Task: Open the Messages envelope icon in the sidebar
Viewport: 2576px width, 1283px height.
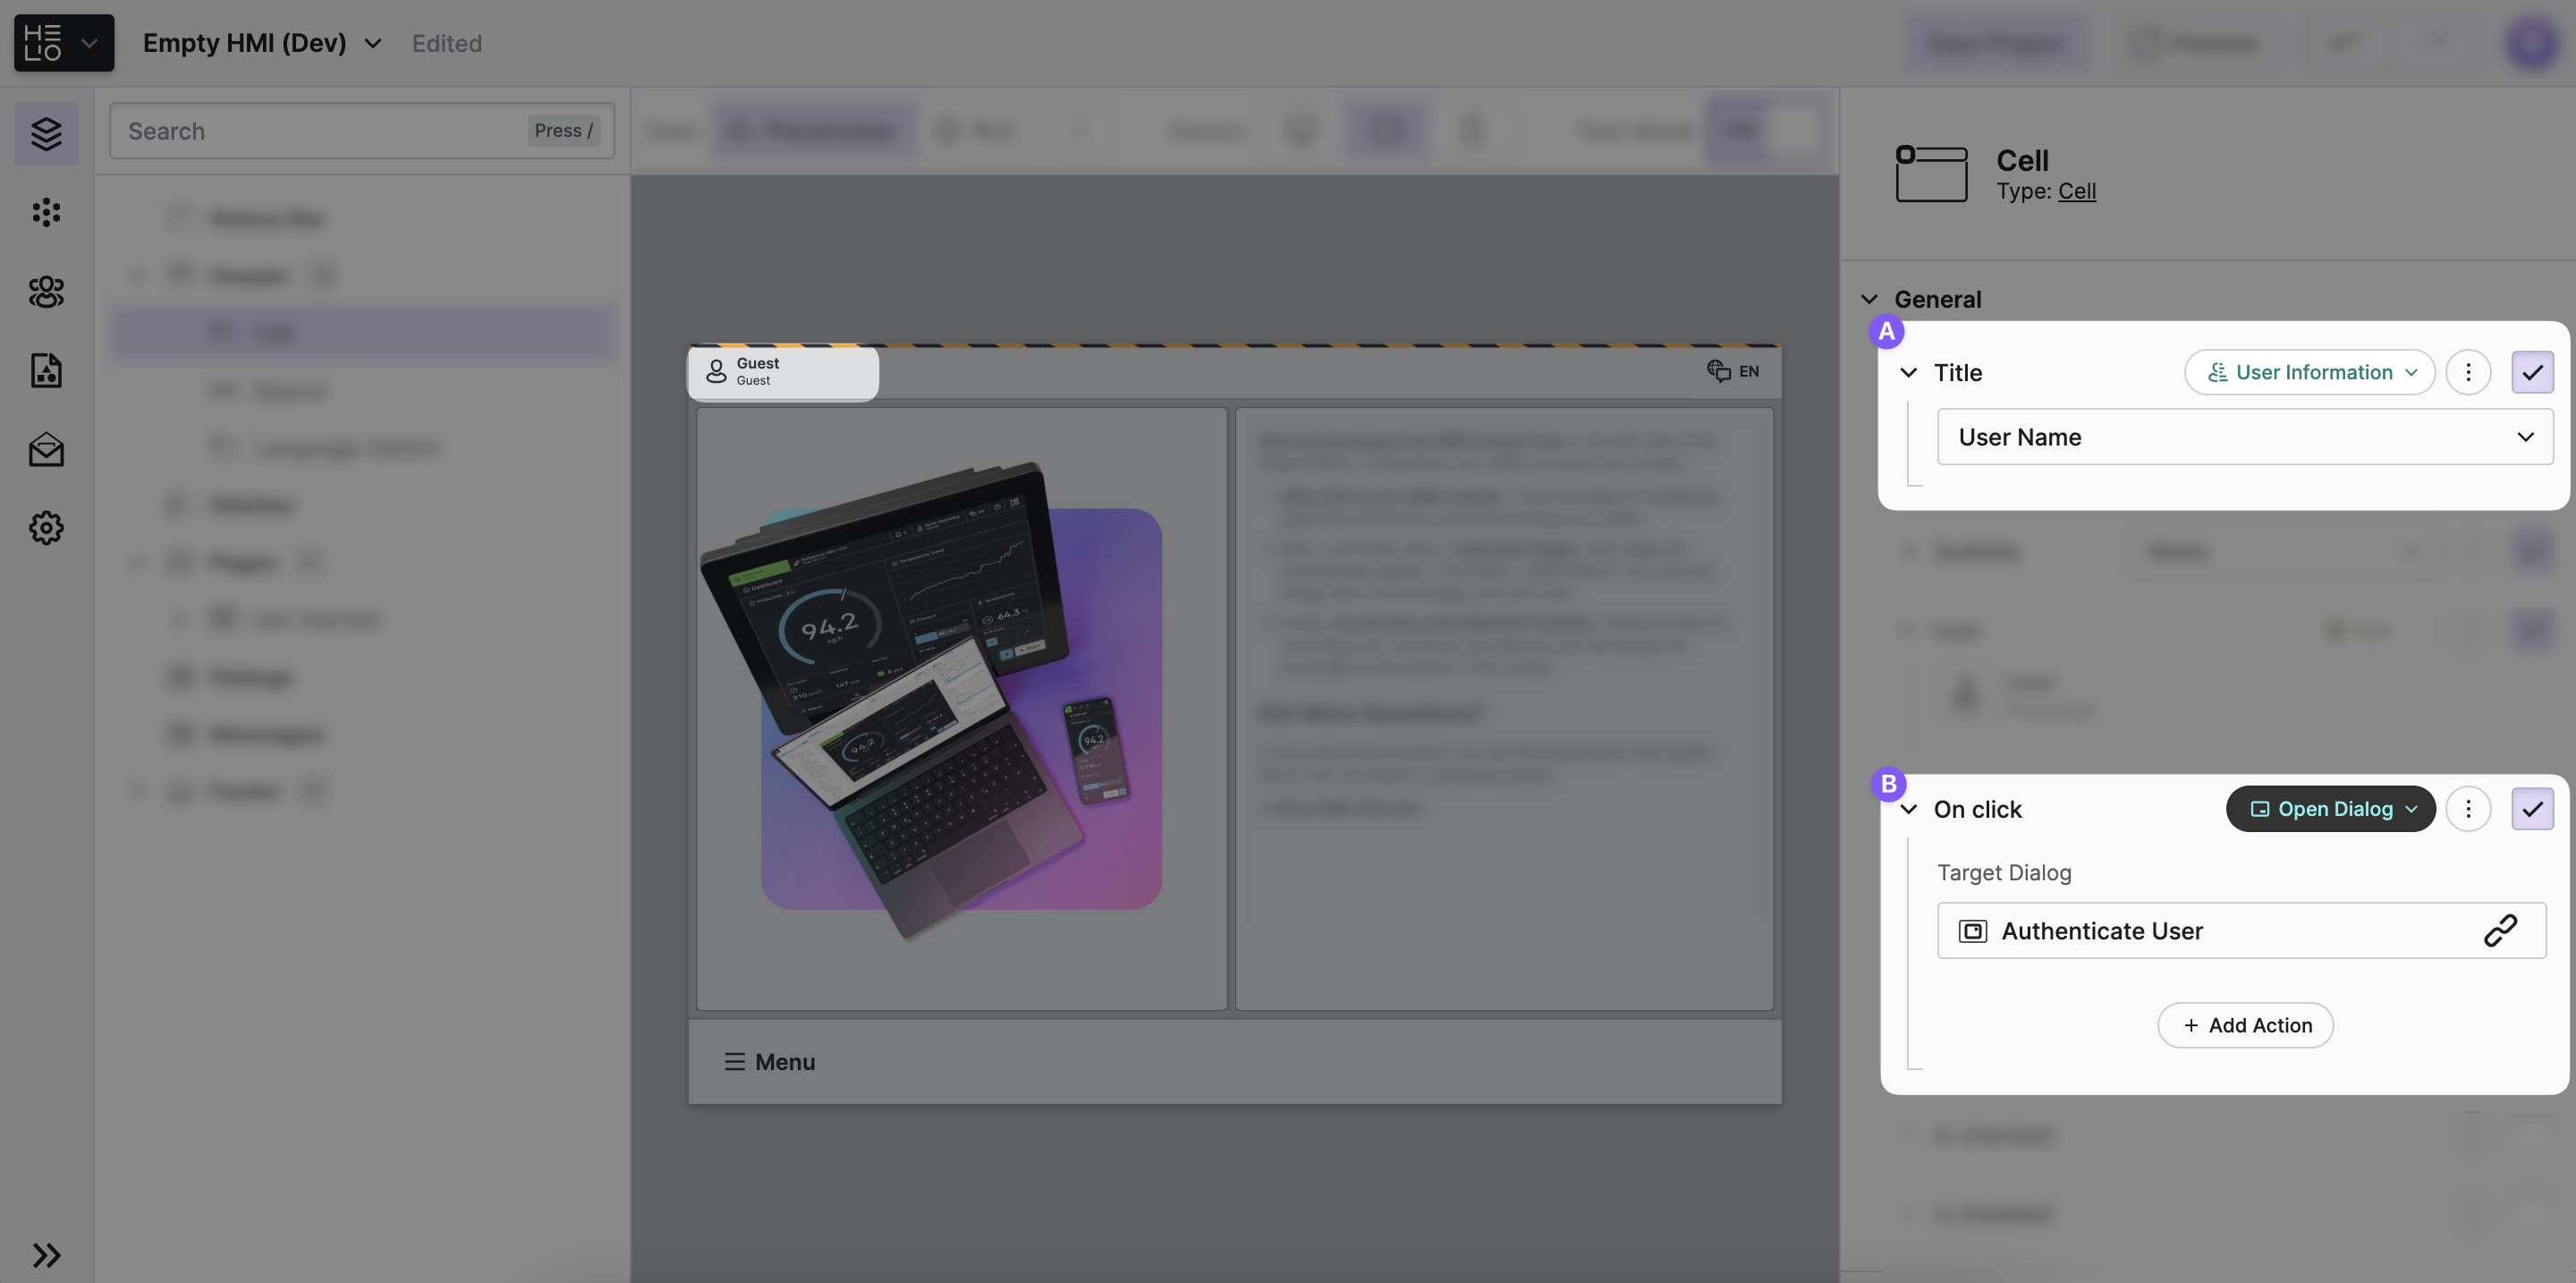Action: tap(46, 450)
